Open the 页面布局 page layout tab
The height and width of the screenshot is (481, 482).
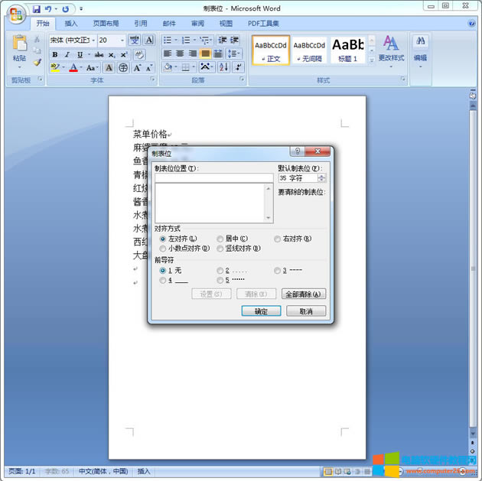[106, 24]
